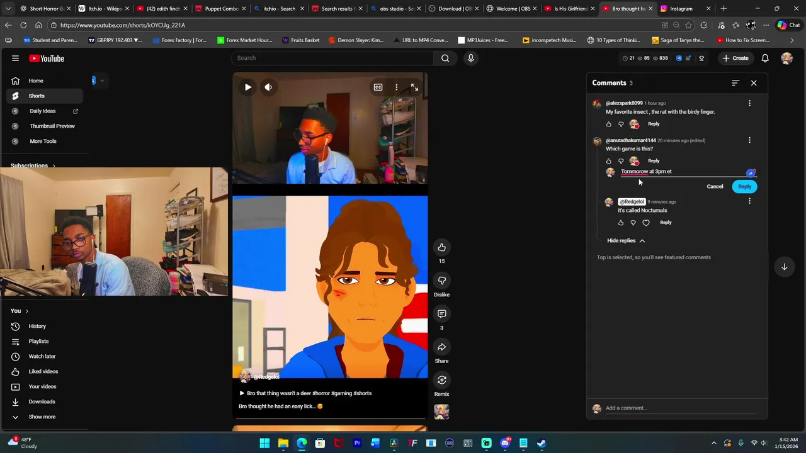The height and width of the screenshot is (453, 806).
Task: Open Steam from the taskbar
Action: point(541,443)
